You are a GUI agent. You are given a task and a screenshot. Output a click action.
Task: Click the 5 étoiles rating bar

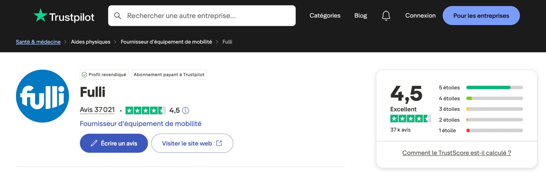495,87
